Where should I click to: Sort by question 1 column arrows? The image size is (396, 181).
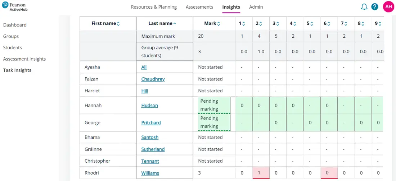[244, 24]
